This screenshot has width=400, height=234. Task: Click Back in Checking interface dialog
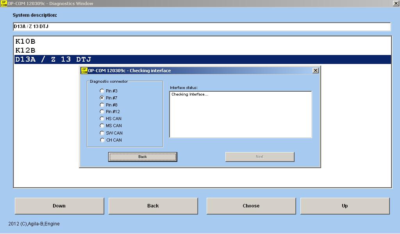pyautogui.click(x=143, y=157)
